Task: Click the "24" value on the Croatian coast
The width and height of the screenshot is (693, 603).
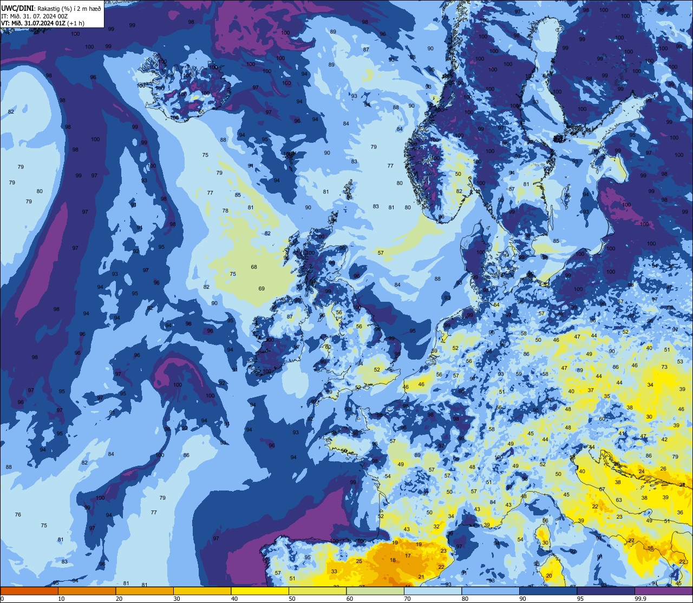Action: (642, 472)
